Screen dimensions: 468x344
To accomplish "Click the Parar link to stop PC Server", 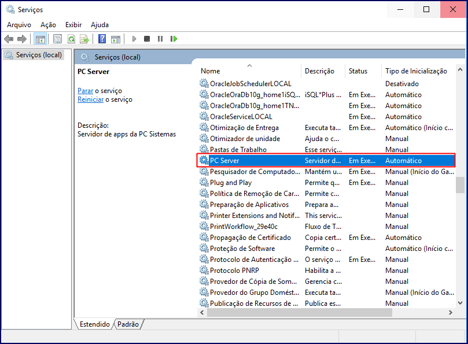I will pyautogui.click(x=85, y=91).
